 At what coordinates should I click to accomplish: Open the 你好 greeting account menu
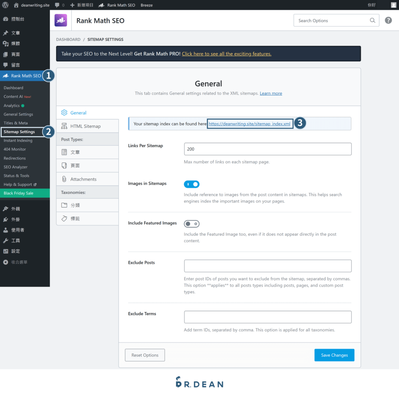point(371,5)
